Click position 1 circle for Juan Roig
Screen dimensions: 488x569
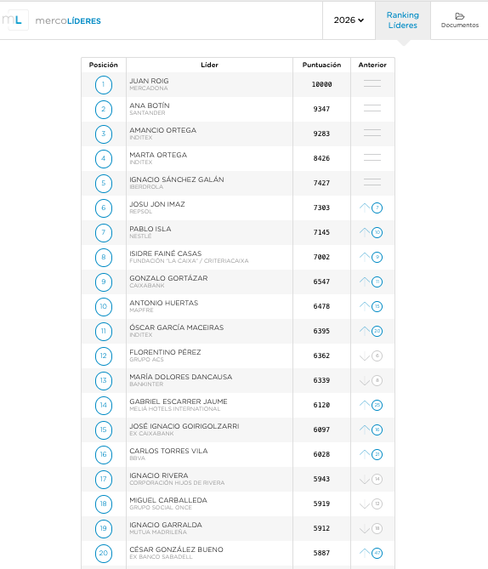[x=104, y=84]
